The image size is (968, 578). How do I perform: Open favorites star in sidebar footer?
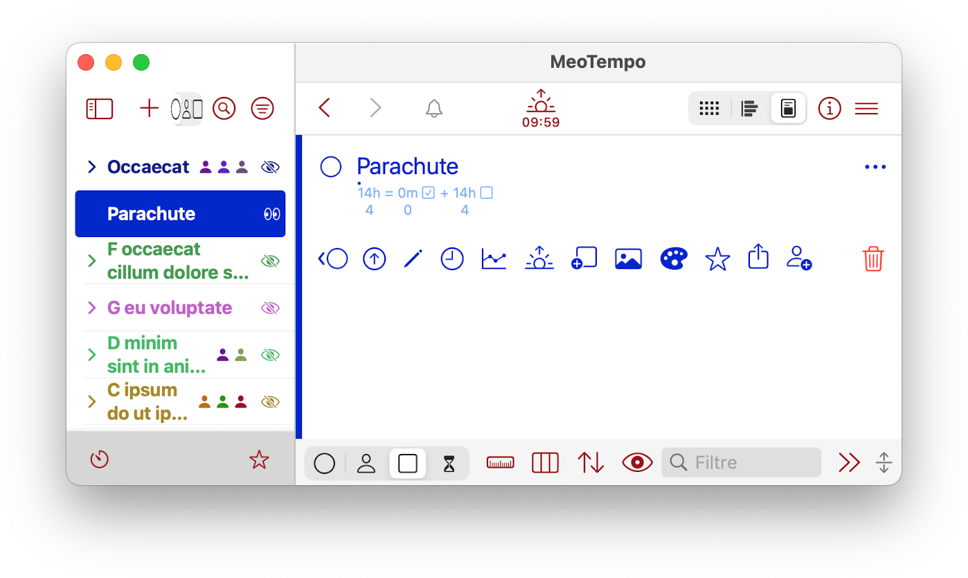[x=259, y=459]
